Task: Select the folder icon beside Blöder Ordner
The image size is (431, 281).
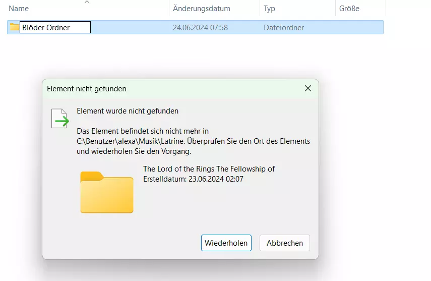Action: (14, 27)
